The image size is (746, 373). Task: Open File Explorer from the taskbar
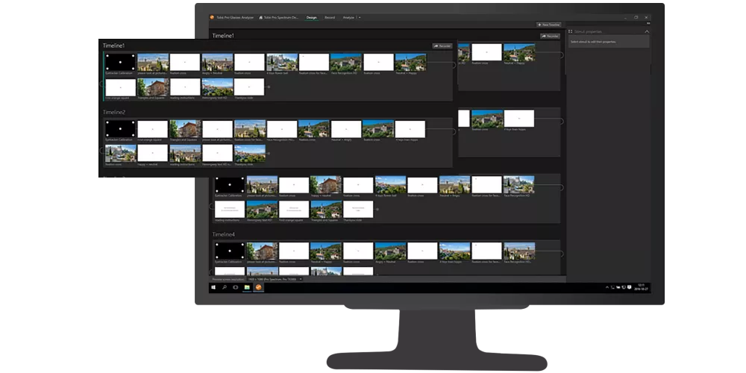point(247,287)
